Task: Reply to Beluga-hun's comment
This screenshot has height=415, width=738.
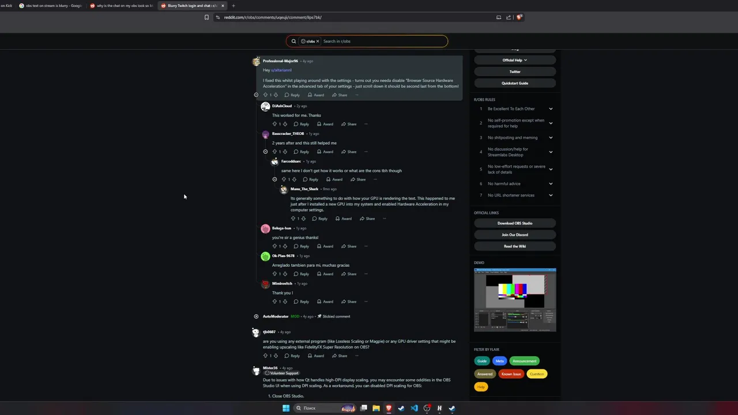Action: [301, 246]
